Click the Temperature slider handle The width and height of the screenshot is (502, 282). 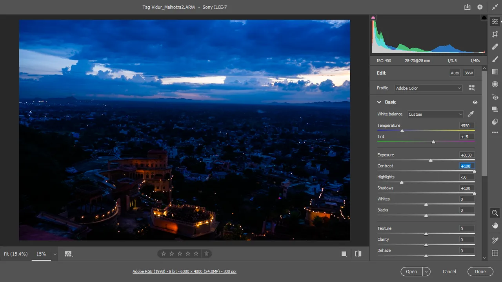402,131
